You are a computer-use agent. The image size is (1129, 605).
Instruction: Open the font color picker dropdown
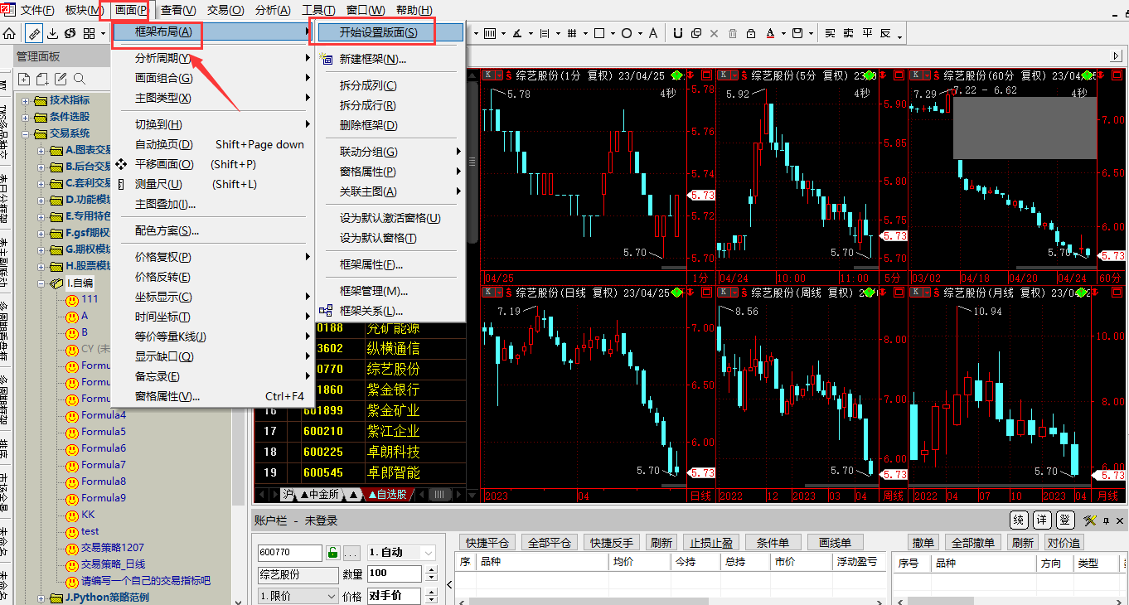[x=783, y=33]
